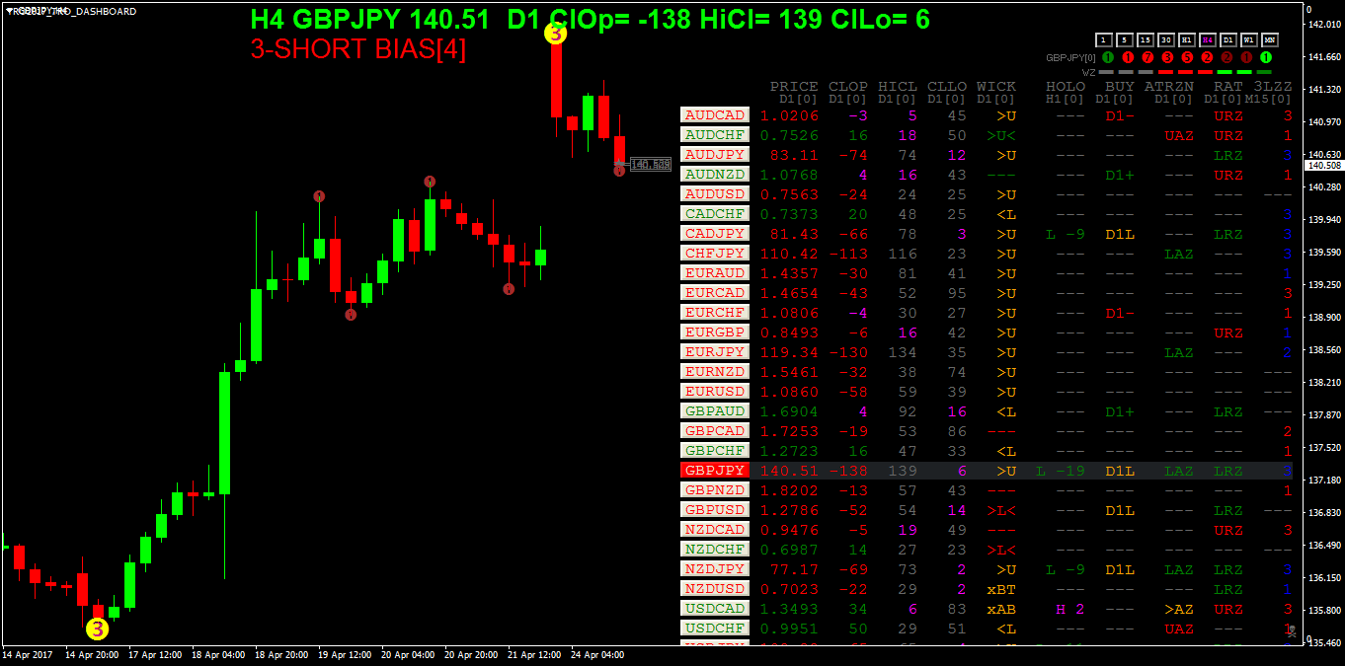The width and height of the screenshot is (1345, 666).
Task: Click the red circle under the 5 timeframe
Action: coord(1128,57)
